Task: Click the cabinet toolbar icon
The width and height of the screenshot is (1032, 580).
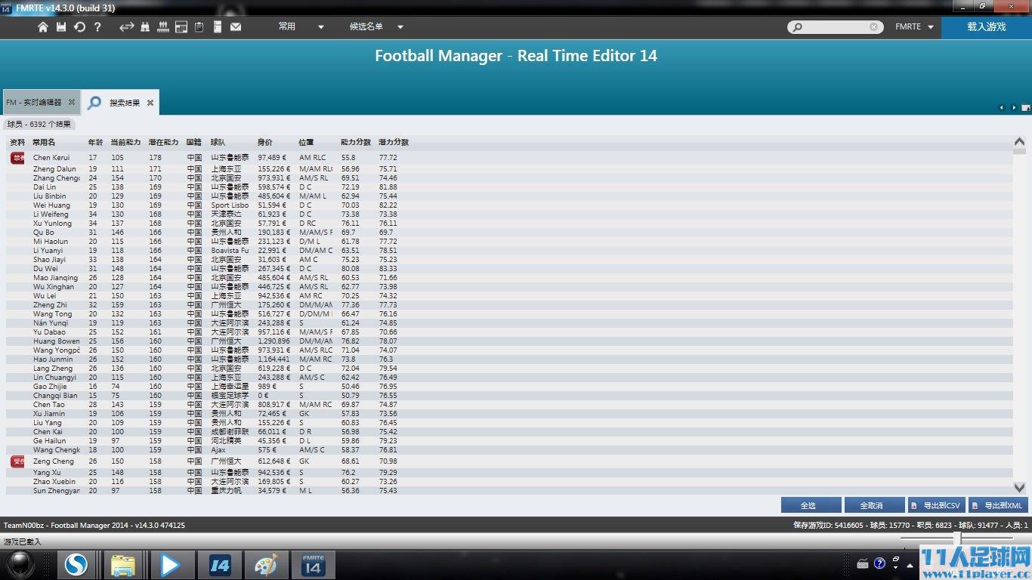Action: (x=218, y=27)
